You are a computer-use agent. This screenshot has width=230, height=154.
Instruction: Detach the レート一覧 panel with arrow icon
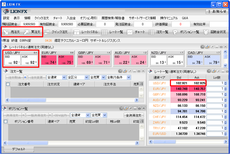click(218, 71)
